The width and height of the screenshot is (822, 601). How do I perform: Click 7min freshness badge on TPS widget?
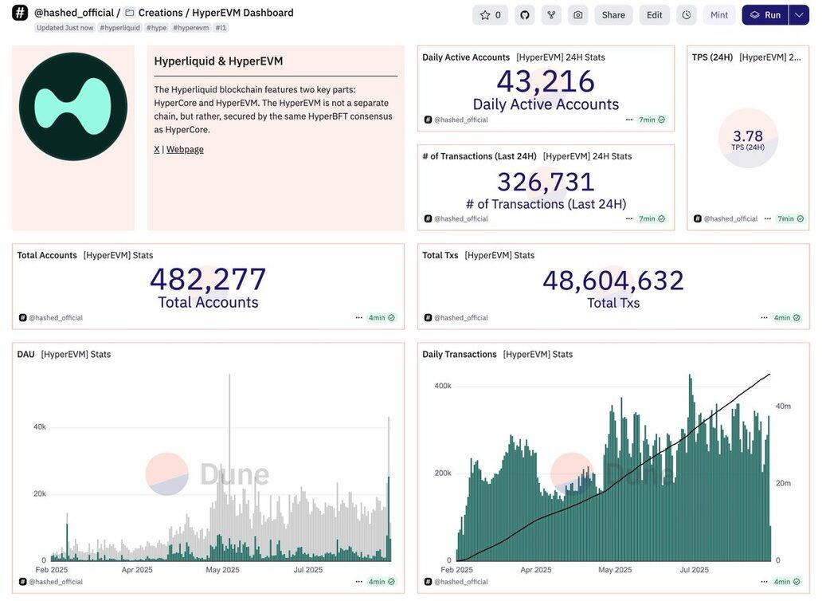pyautogui.click(x=791, y=218)
